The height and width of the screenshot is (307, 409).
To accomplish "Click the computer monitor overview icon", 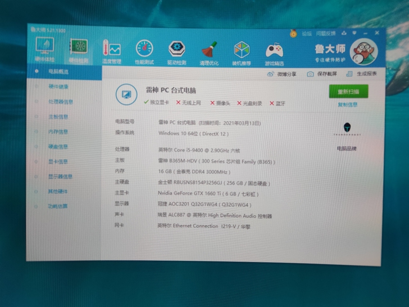I will pos(126,94).
